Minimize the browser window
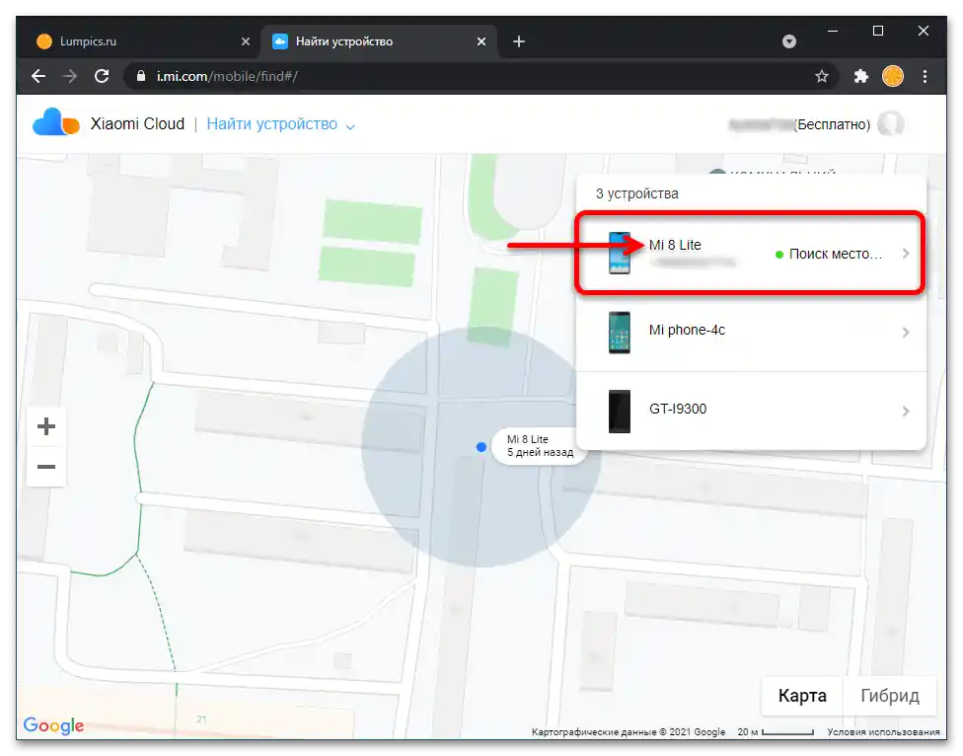This screenshot has width=963, height=756. click(833, 31)
